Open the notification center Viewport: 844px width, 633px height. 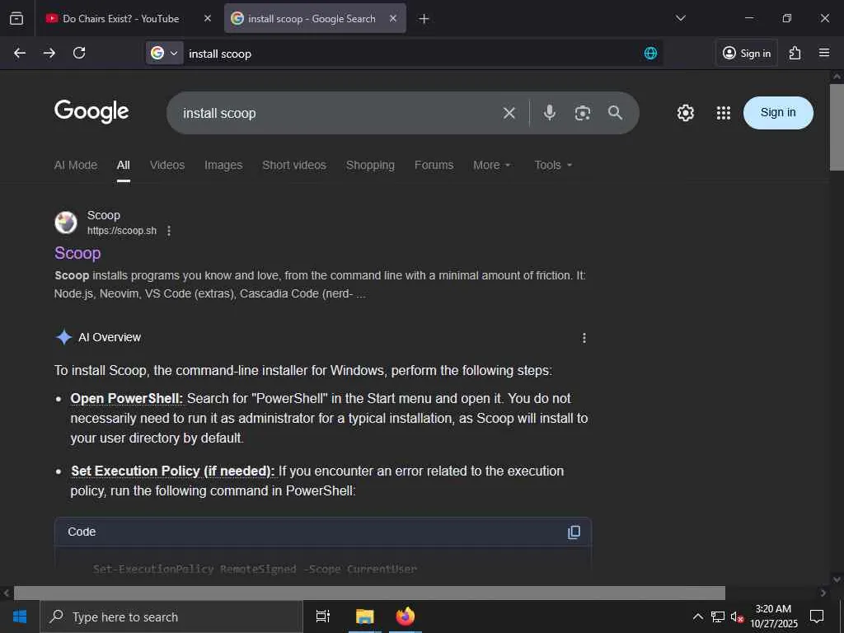click(x=817, y=617)
